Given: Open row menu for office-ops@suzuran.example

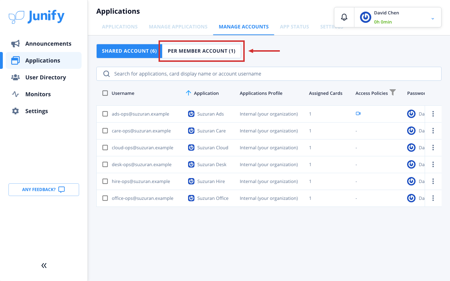Looking at the screenshot, I should [x=433, y=198].
